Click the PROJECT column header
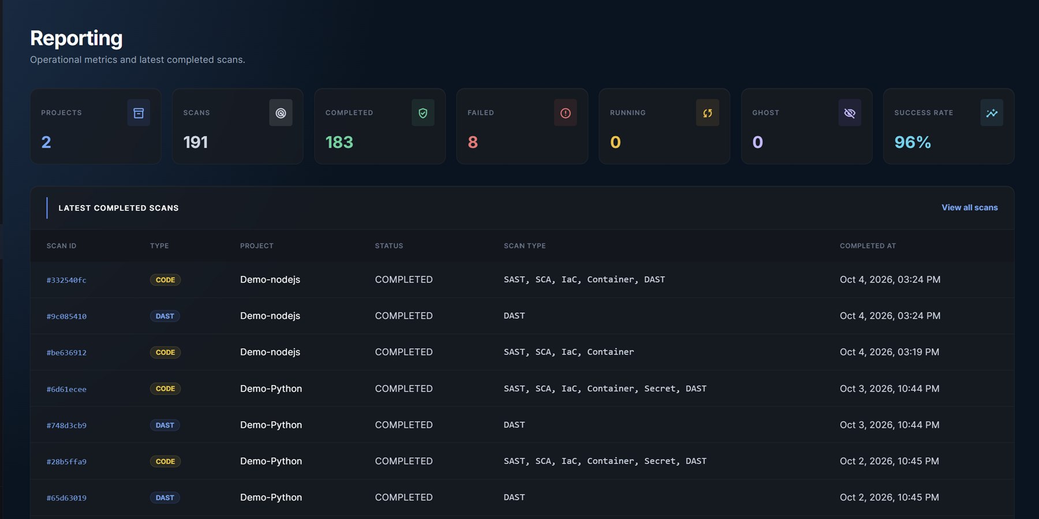The image size is (1039, 519). pos(257,246)
